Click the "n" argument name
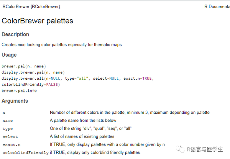 (x=4, y=113)
